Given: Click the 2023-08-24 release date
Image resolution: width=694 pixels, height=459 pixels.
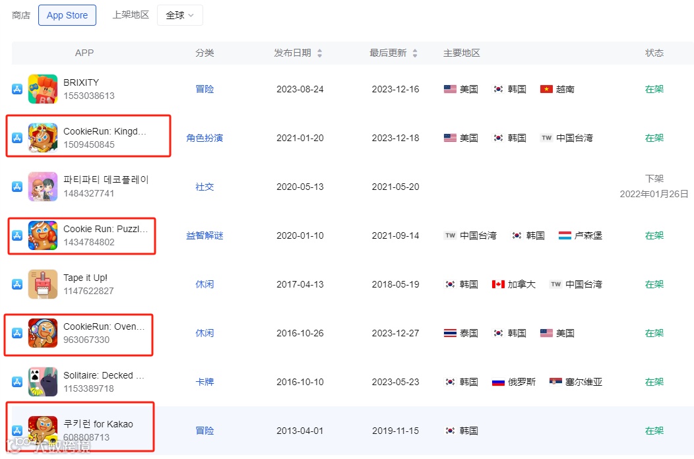Looking at the screenshot, I should 300,89.
